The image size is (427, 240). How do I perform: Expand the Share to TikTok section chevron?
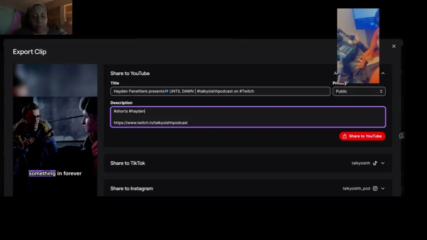point(383,163)
